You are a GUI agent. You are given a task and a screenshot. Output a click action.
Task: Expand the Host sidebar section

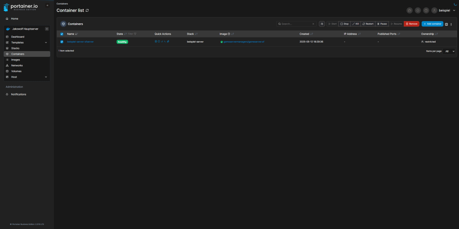pyautogui.click(x=46, y=77)
